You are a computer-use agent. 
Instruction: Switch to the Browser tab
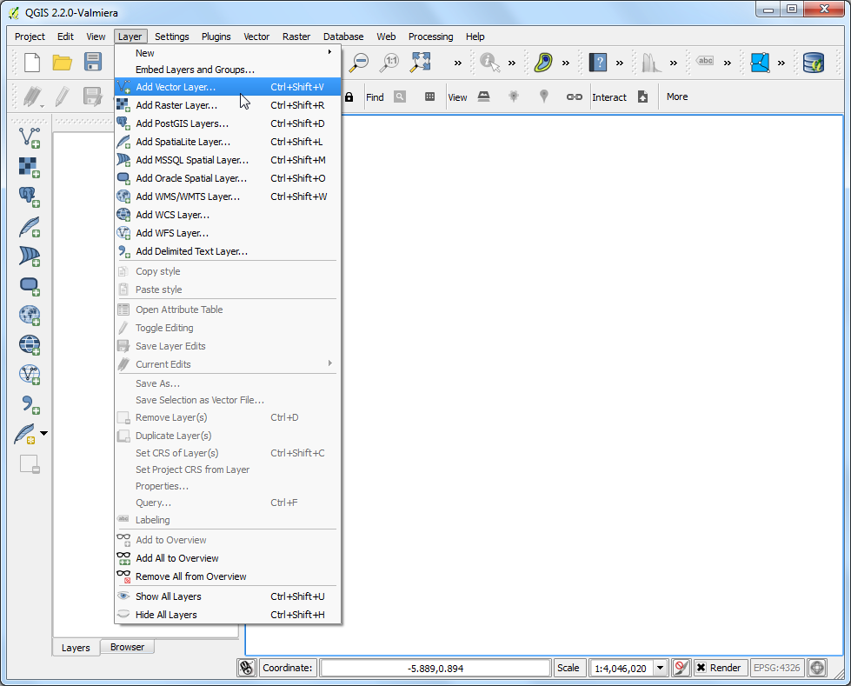pyautogui.click(x=128, y=647)
